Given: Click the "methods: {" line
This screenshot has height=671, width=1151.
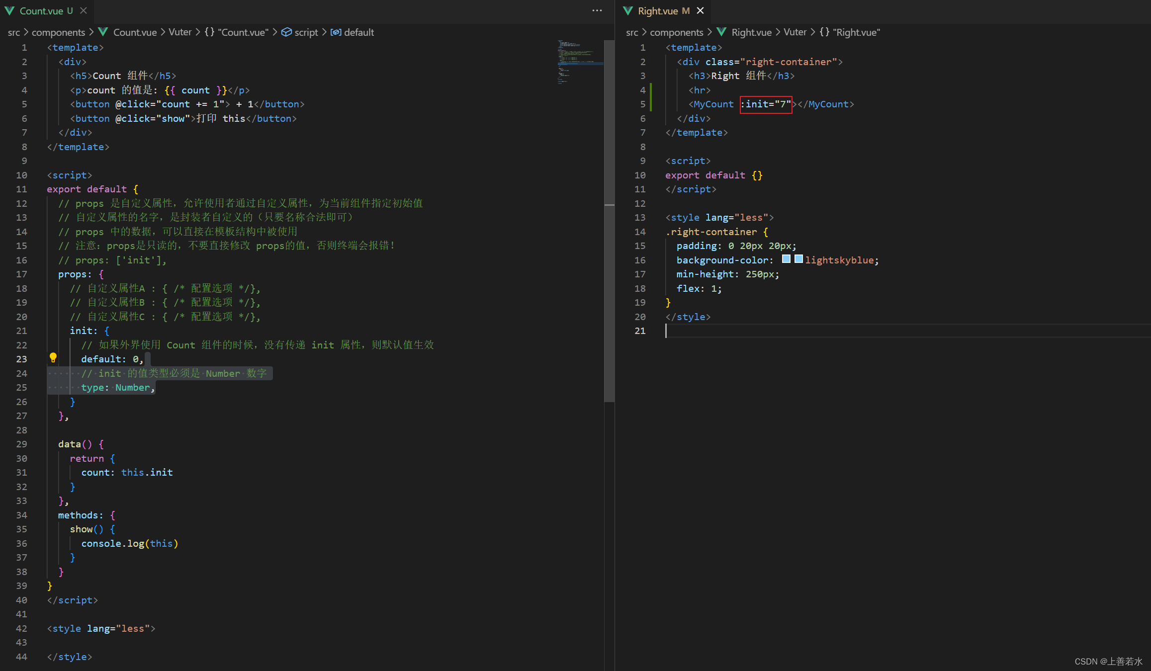Looking at the screenshot, I should click(87, 515).
